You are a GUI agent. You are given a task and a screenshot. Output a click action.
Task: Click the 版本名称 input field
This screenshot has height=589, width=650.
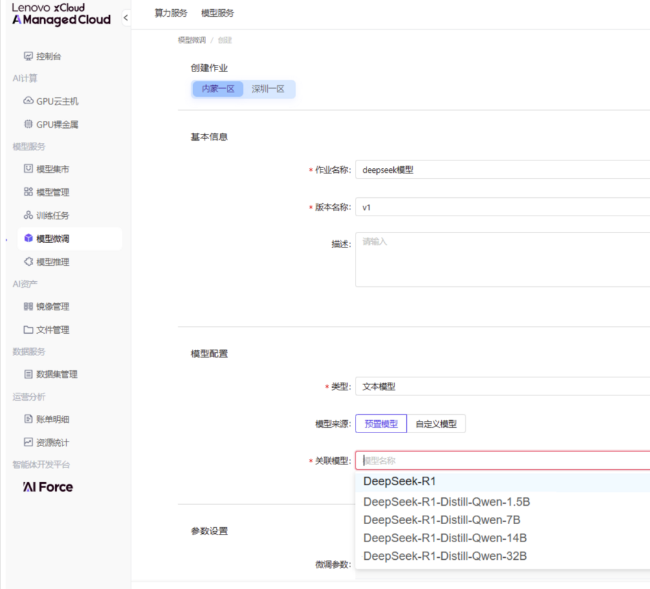tap(502, 207)
